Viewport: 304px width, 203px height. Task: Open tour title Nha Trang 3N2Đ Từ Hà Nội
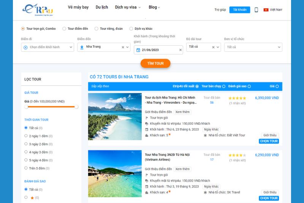(167, 157)
